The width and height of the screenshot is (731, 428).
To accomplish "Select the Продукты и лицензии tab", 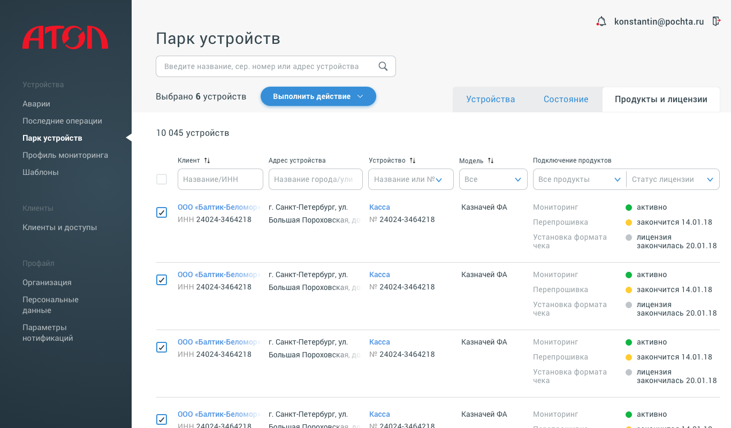I will pyautogui.click(x=661, y=100).
